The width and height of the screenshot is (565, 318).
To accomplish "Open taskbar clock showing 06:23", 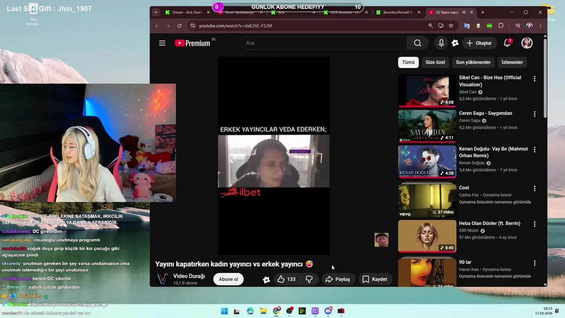I will tap(544, 311).
